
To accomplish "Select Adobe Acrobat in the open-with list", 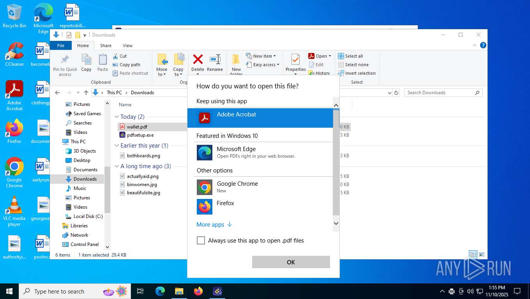I will (260, 118).
